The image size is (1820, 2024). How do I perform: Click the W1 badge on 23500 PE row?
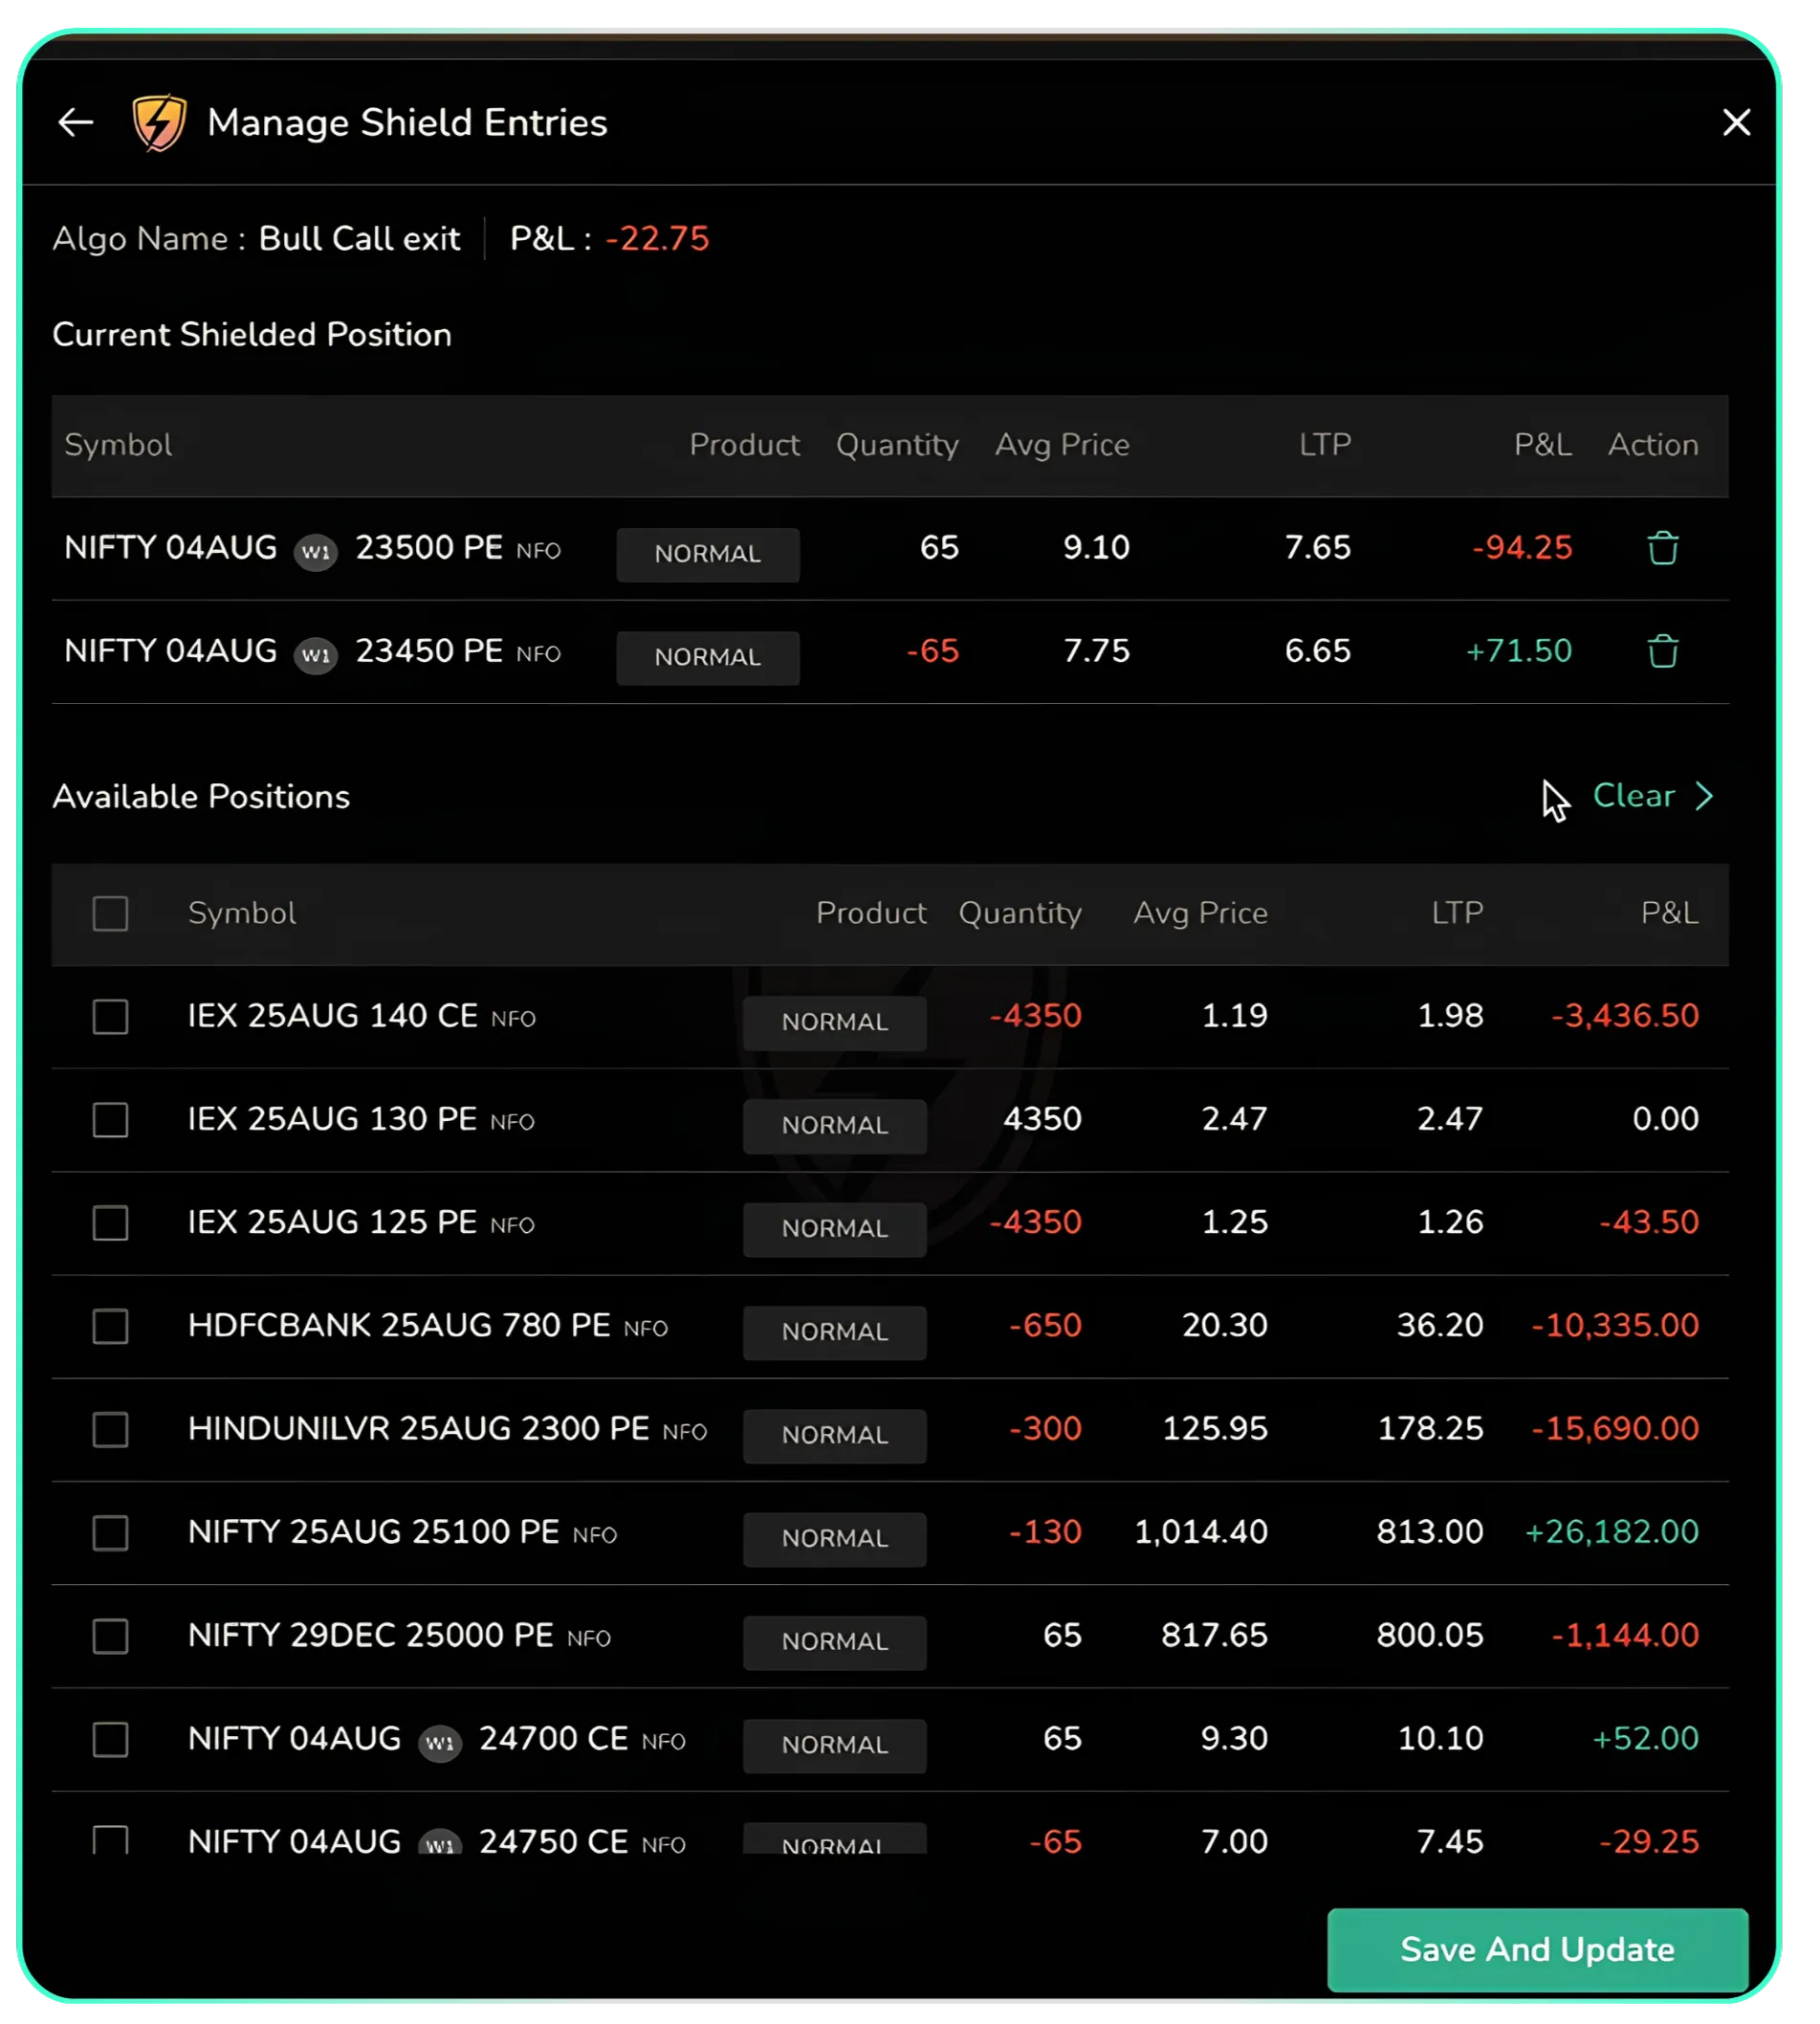(x=316, y=552)
